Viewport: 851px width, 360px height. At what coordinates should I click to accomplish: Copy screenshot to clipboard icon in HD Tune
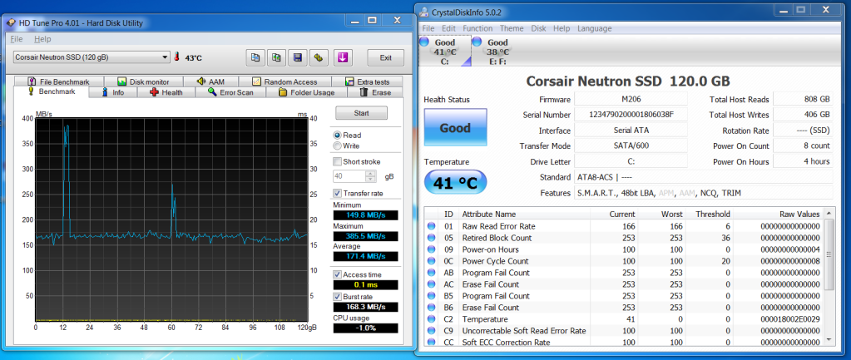tap(276, 57)
